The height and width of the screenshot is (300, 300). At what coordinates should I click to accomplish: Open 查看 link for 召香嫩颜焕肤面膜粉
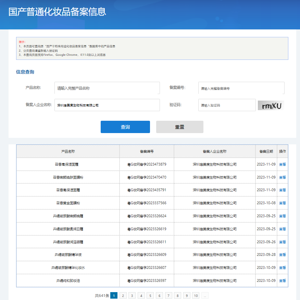point(282,177)
